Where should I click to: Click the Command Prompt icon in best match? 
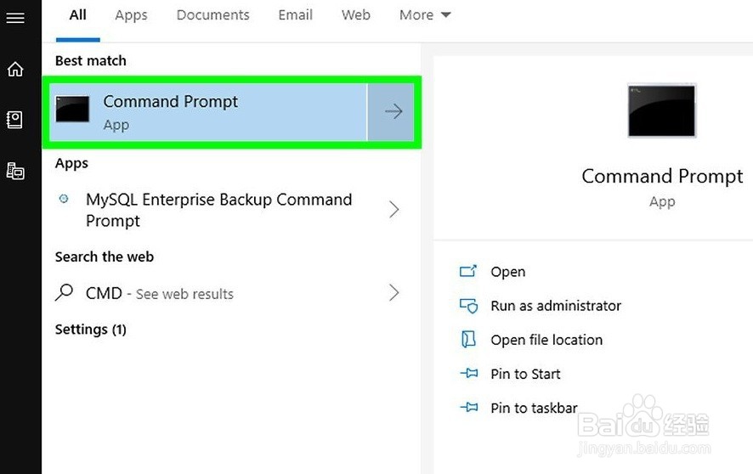[x=72, y=109]
